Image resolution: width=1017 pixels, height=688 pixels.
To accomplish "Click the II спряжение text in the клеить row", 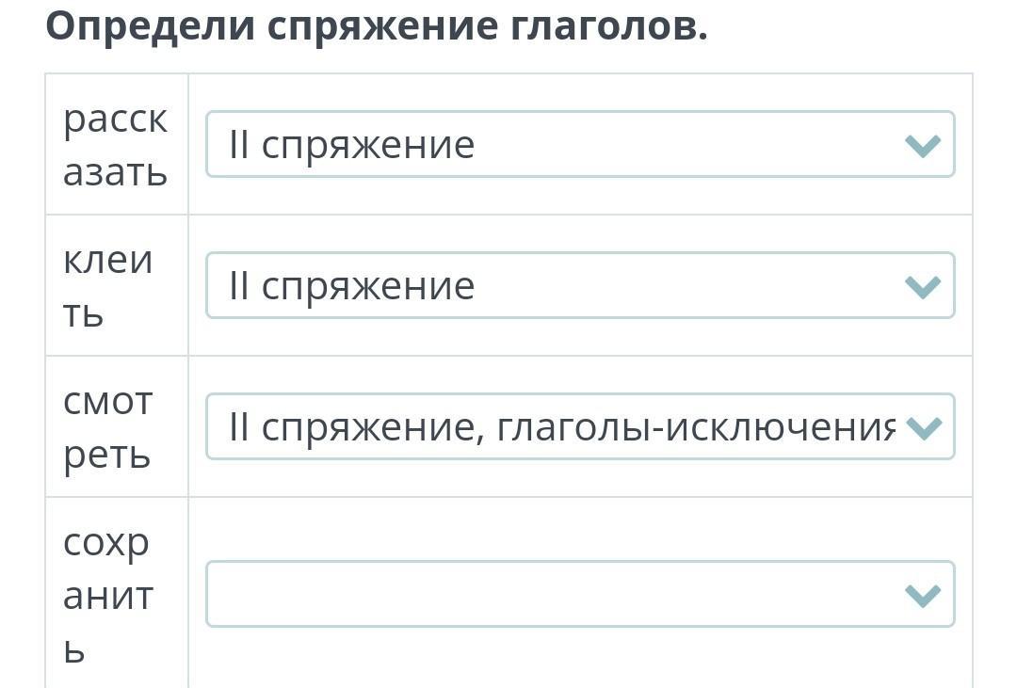I will (x=351, y=287).
